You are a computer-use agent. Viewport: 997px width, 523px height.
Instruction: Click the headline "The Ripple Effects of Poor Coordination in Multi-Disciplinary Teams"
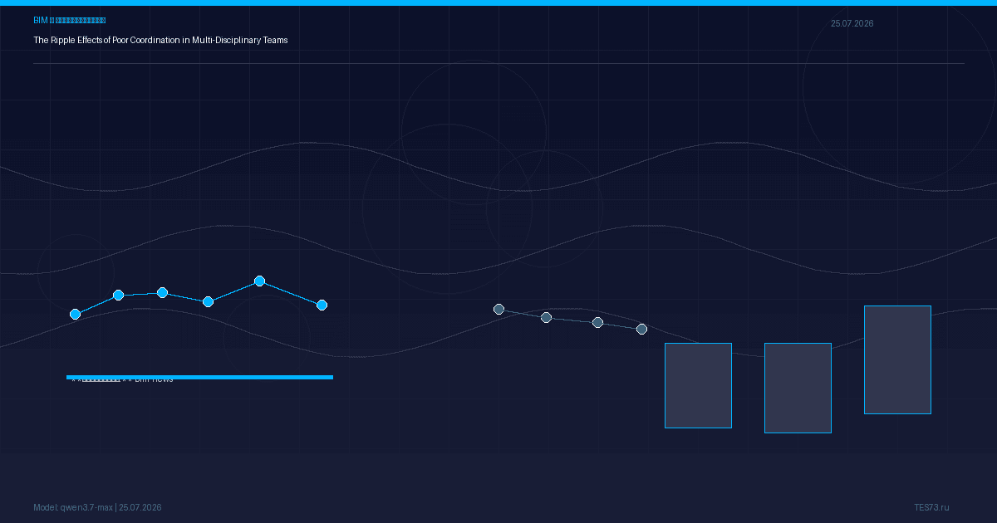[160, 40]
